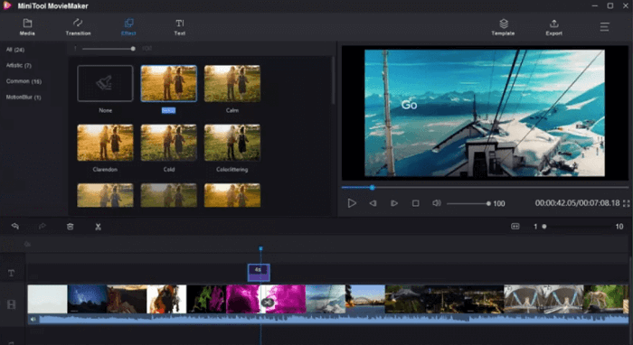633x345 pixels.
Task: Click the Go text in preview
Action: [409, 105]
